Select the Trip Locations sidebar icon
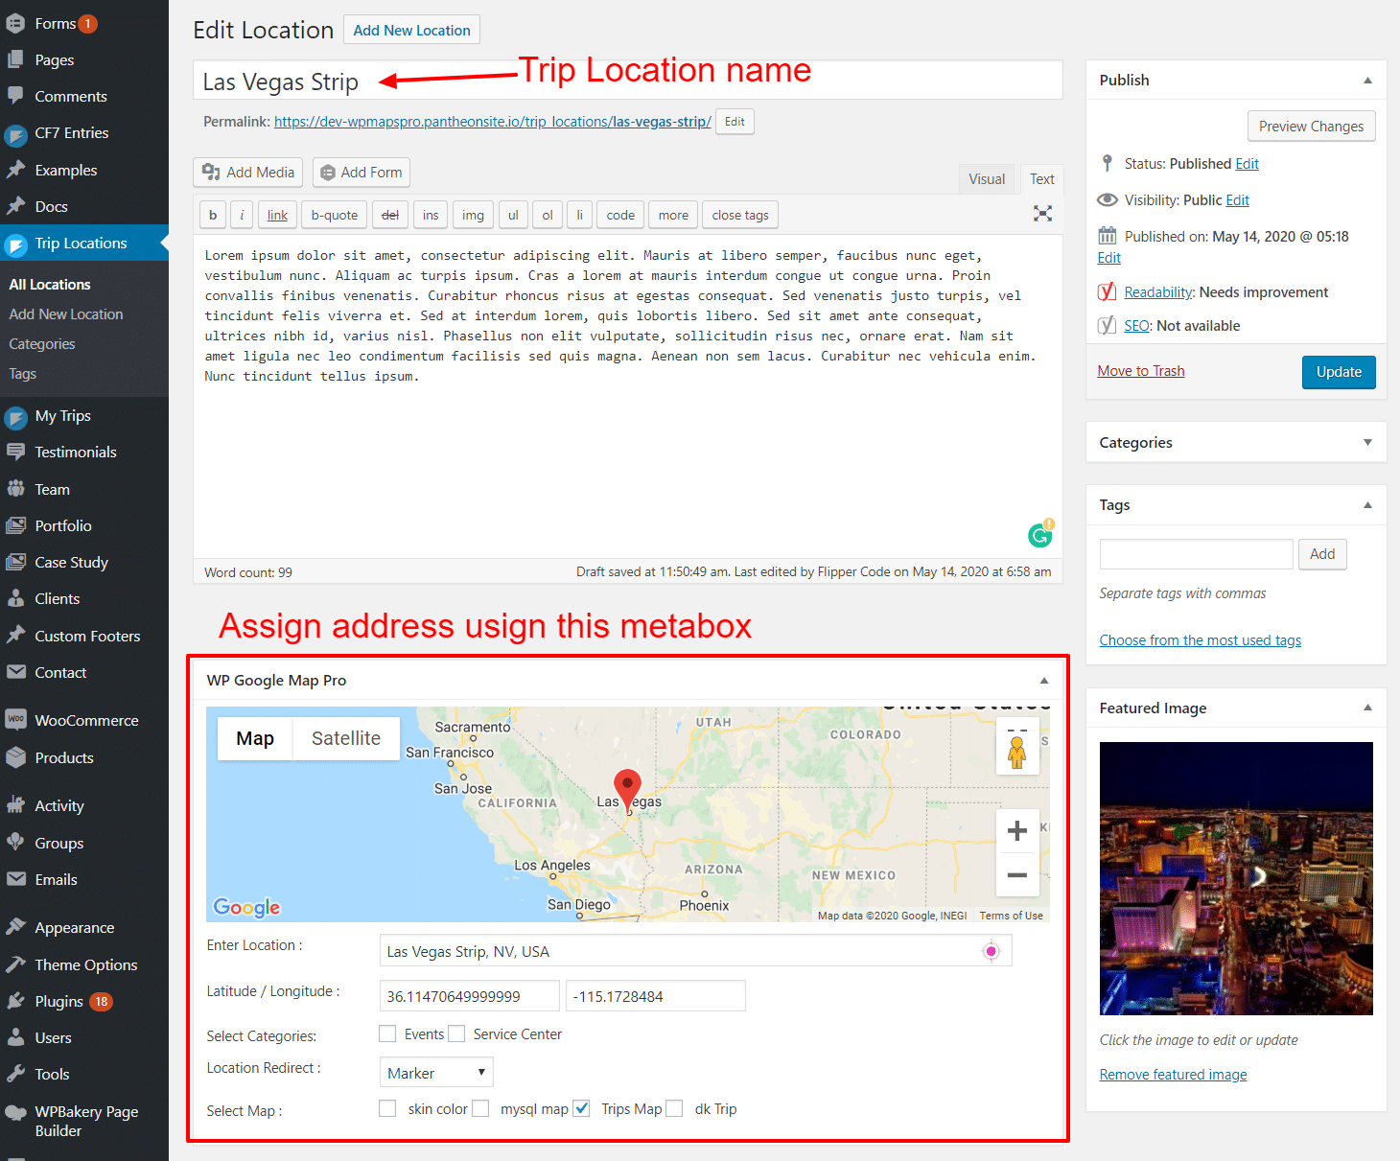Image resolution: width=1400 pixels, height=1161 pixels. [x=17, y=243]
